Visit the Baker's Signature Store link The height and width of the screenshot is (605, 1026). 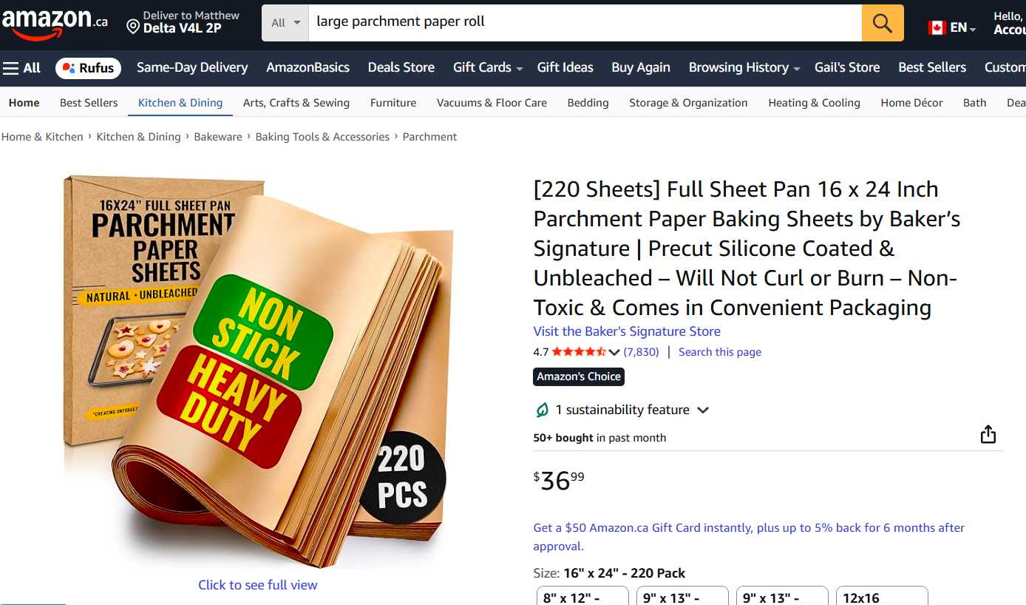pos(627,331)
